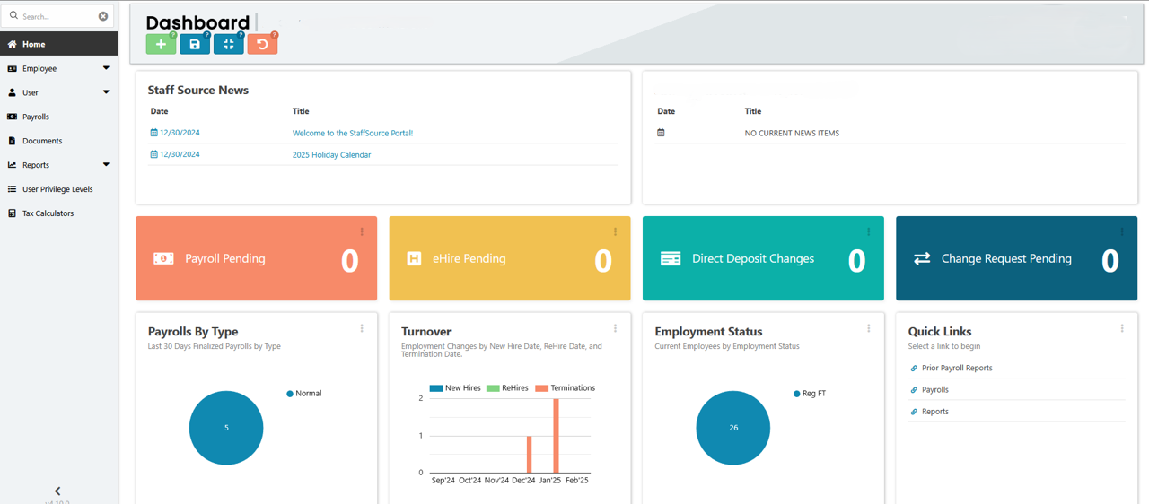Go to Payrolls in the sidebar

(36, 117)
